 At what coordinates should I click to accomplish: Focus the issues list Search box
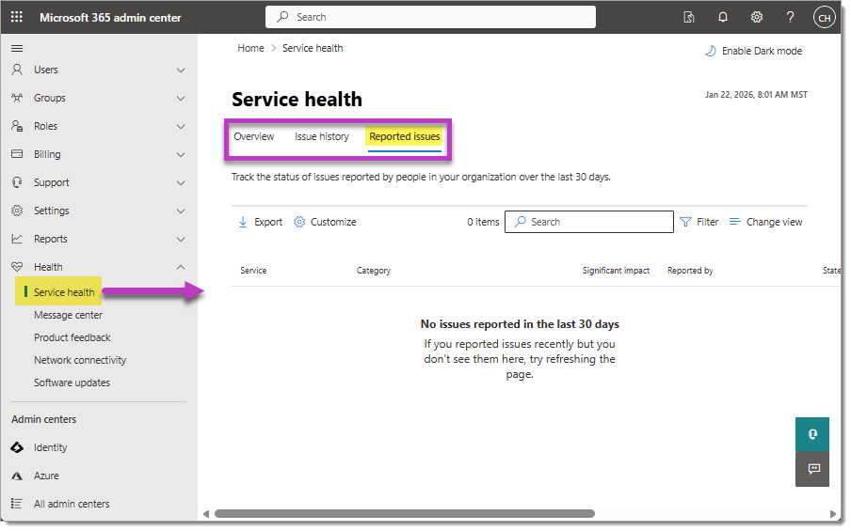coord(589,222)
